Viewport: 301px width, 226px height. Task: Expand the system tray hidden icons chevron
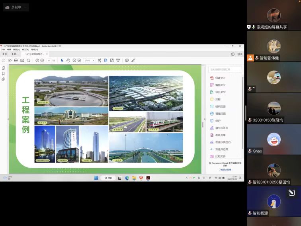point(186,178)
